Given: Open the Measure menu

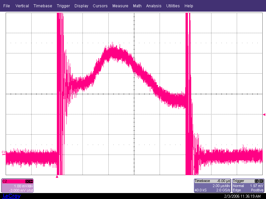Looking at the screenshot, I should coord(120,6).
